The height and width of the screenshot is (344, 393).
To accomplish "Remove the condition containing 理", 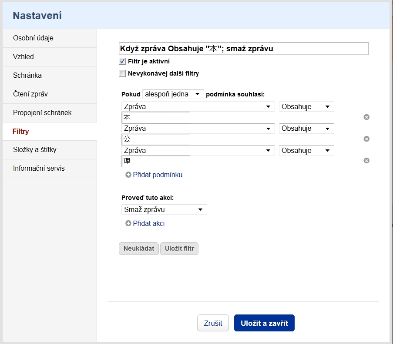I will pos(366,161).
